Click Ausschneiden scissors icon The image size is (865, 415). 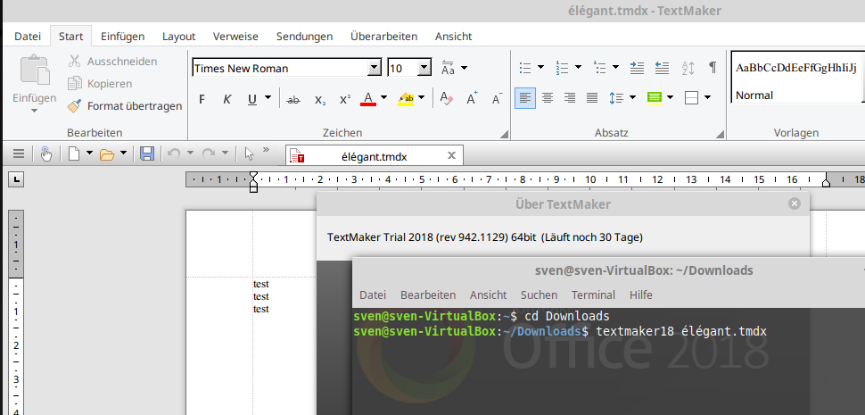[75, 62]
